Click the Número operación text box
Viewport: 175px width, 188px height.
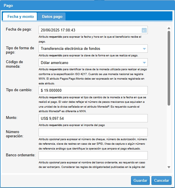(93, 132)
